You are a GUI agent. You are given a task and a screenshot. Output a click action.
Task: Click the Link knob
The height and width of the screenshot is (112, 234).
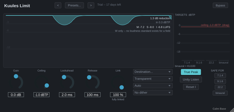point(118,82)
